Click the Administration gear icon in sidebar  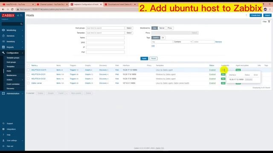coord(3,93)
